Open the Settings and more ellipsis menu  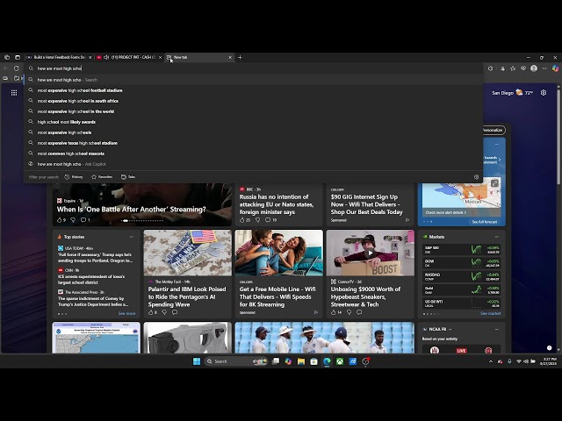tap(544, 68)
